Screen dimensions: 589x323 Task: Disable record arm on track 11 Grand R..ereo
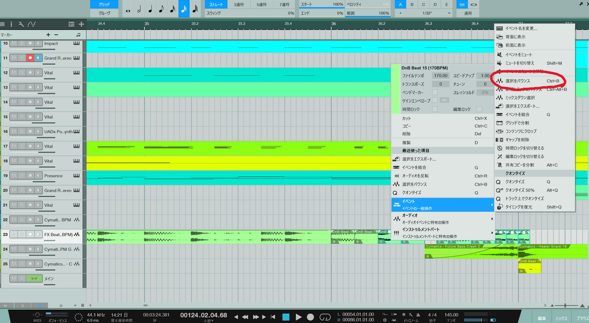pyautogui.click(x=30, y=58)
